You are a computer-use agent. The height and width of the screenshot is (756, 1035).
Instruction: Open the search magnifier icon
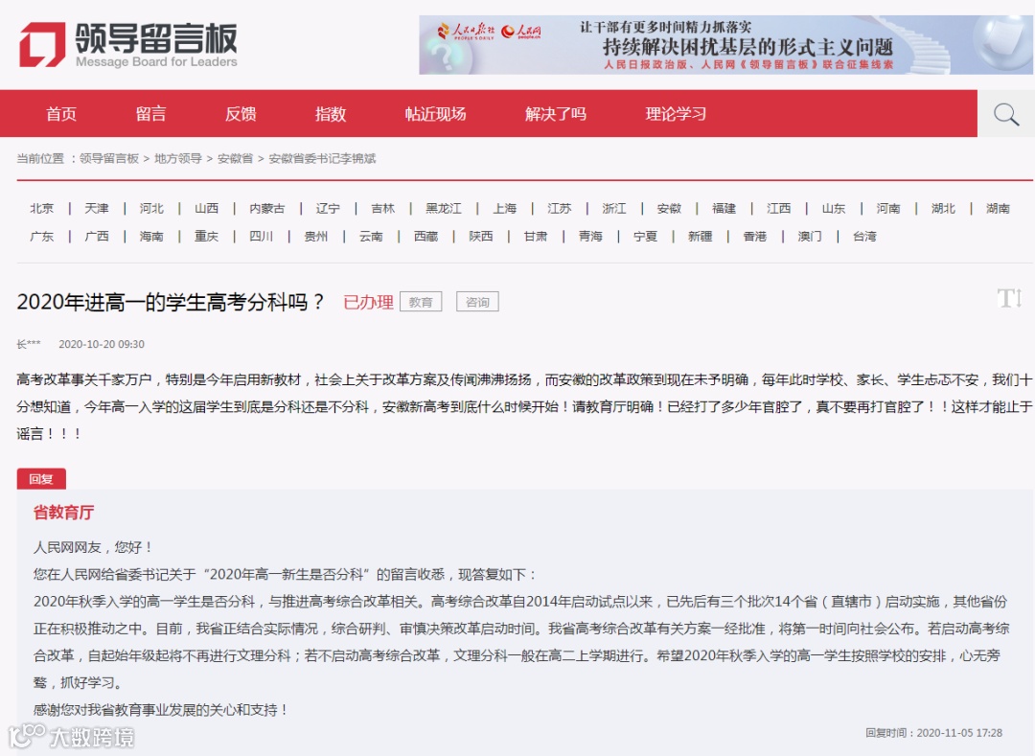pyautogui.click(x=1006, y=114)
